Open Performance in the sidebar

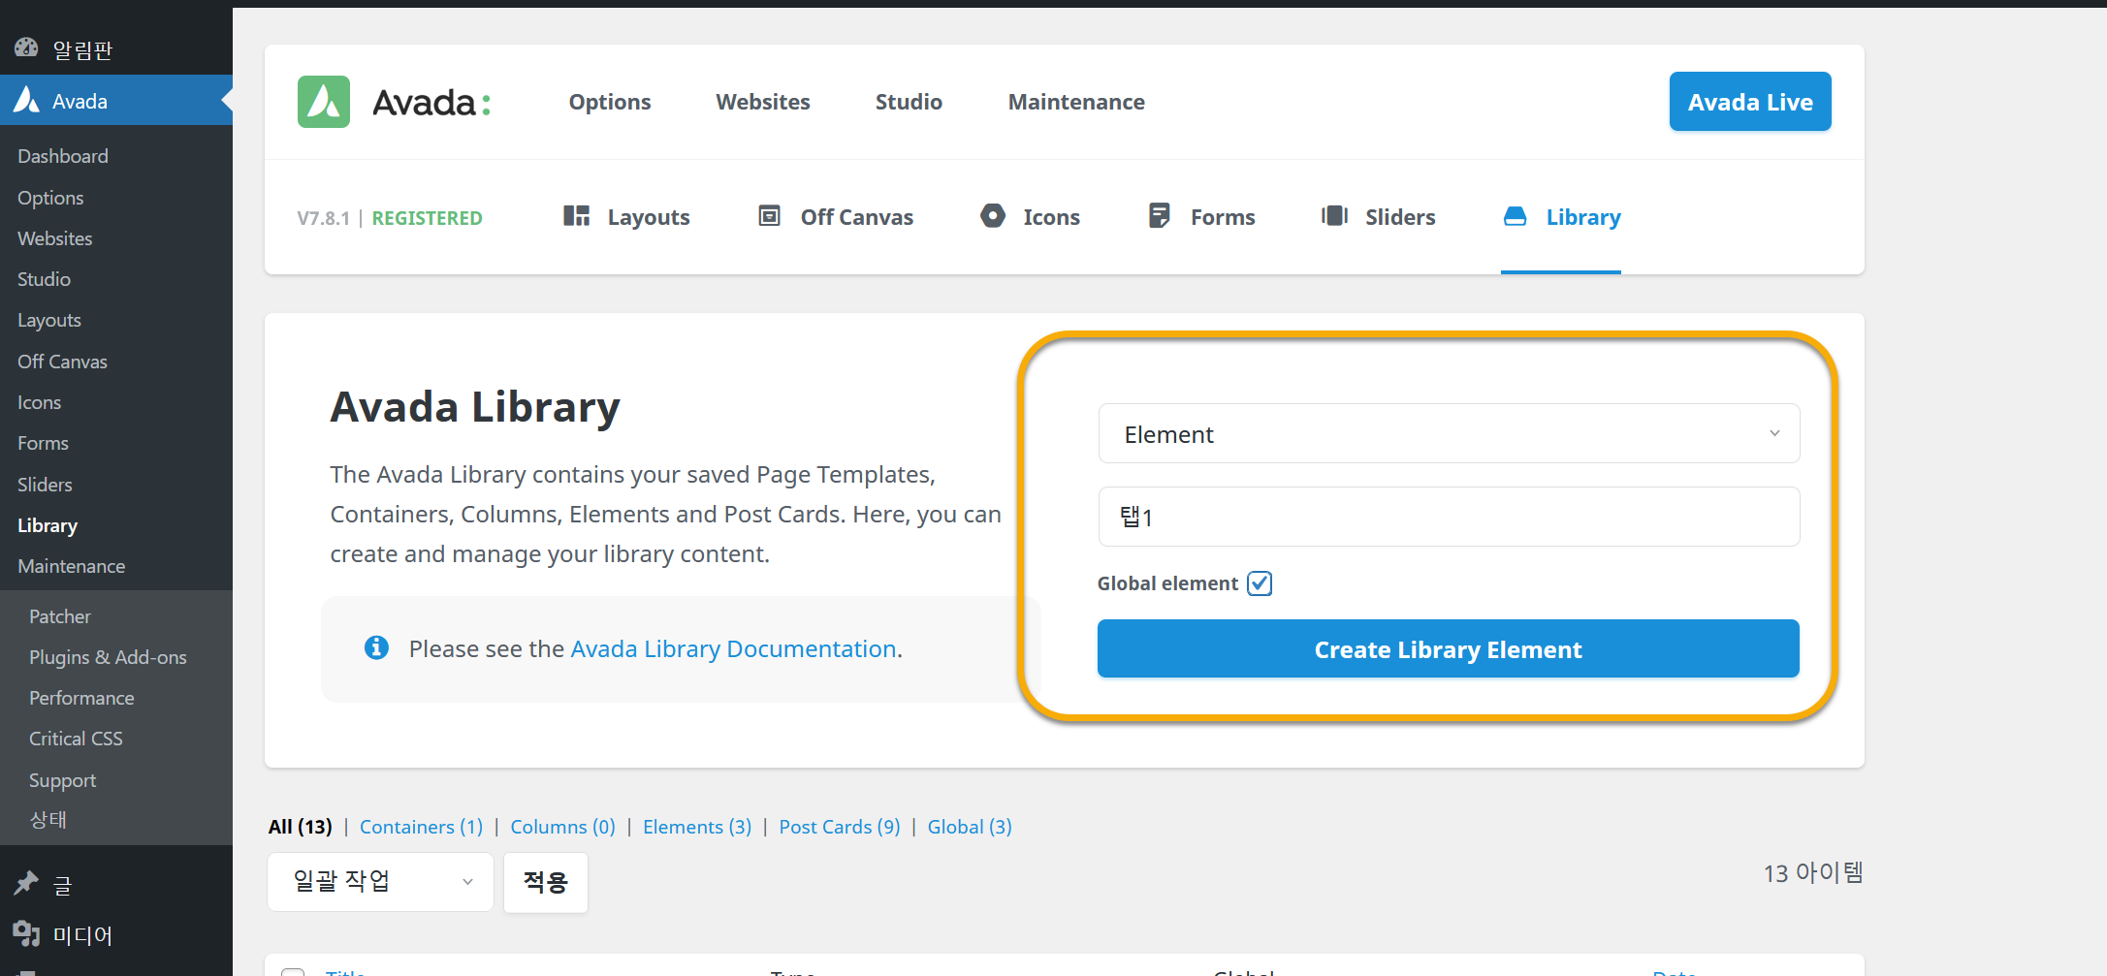(81, 698)
